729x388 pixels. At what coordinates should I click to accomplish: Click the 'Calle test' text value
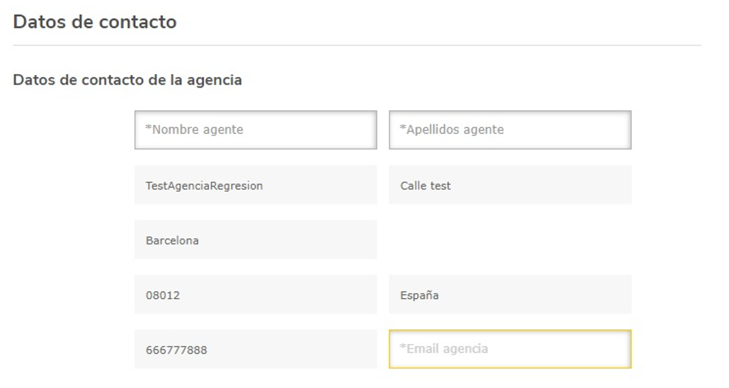[x=425, y=186]
